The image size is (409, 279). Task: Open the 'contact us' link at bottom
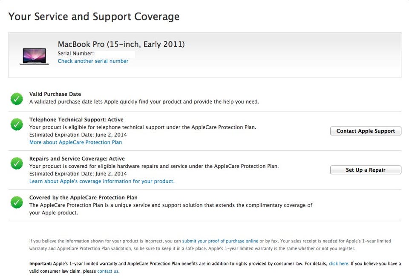[x=108, y=271]
